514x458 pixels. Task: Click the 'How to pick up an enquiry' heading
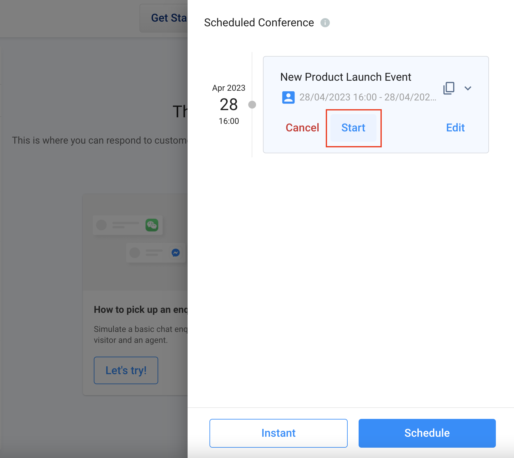click(x=141, y=310)
